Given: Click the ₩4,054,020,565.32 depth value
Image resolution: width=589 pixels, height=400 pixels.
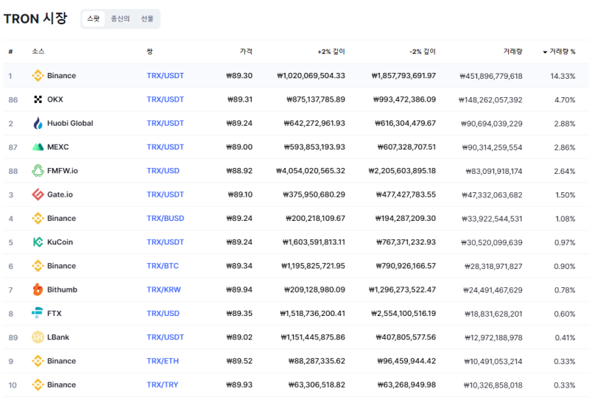Looking at the screenshot, I should pyautogui.click(x=311, y=171).
